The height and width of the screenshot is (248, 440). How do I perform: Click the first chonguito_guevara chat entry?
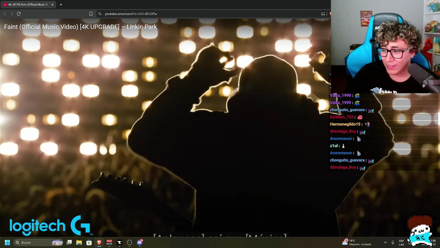(352, 110)
